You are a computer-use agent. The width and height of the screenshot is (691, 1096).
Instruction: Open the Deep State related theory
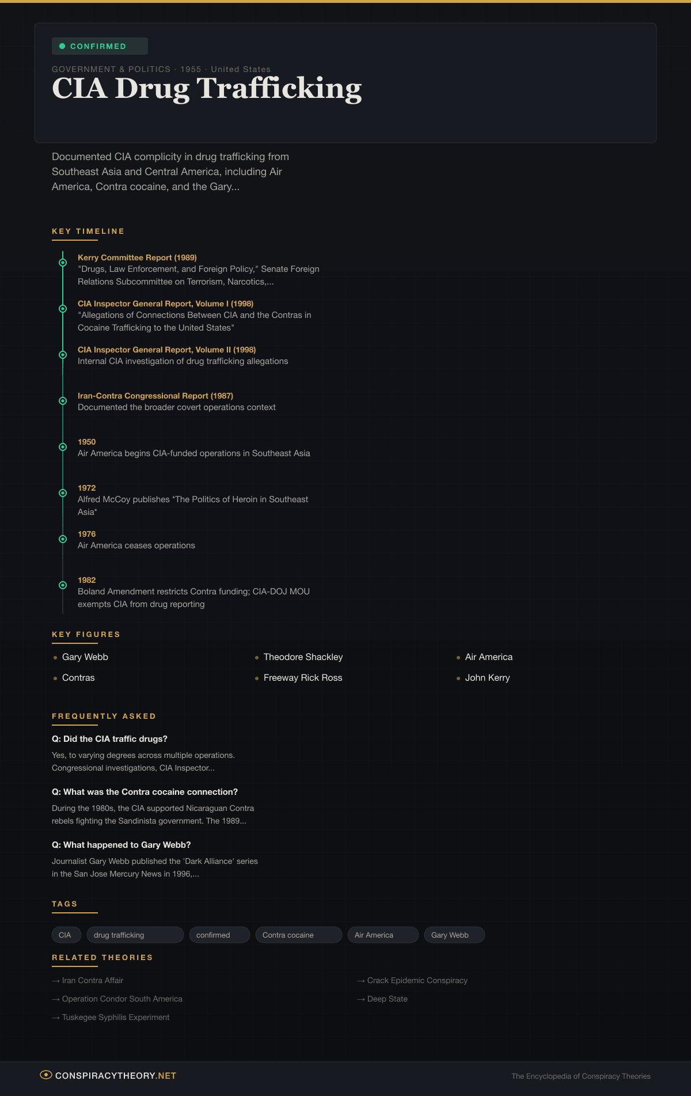click(387, 999)
